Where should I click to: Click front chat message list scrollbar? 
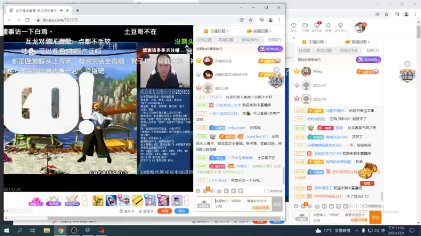(283, 176)
